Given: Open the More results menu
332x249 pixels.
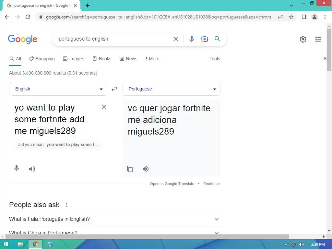Looking at the screenshot, I should click(152, 59).
